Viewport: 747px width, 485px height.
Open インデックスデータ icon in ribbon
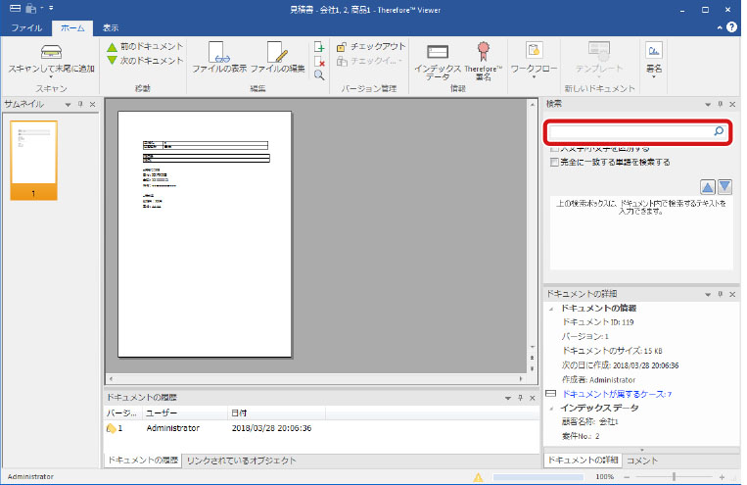tap(438, 51)
